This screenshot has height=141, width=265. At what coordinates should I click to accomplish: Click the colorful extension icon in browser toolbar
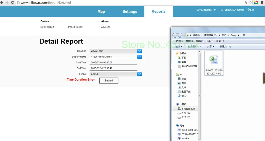(256, 2)
